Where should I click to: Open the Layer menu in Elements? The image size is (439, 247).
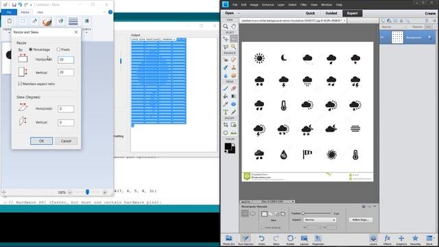281,5
